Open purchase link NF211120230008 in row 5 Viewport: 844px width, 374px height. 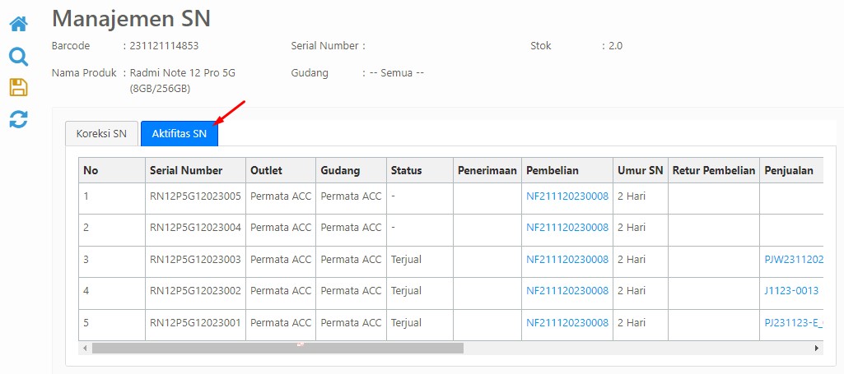(567, 323)
